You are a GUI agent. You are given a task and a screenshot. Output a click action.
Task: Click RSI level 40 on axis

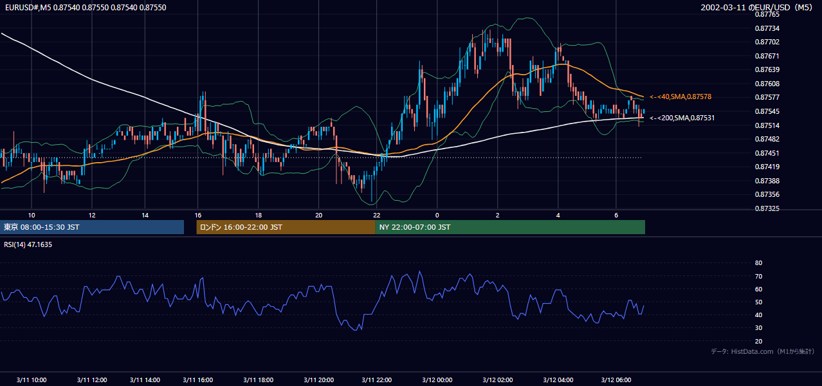point(758,315)
